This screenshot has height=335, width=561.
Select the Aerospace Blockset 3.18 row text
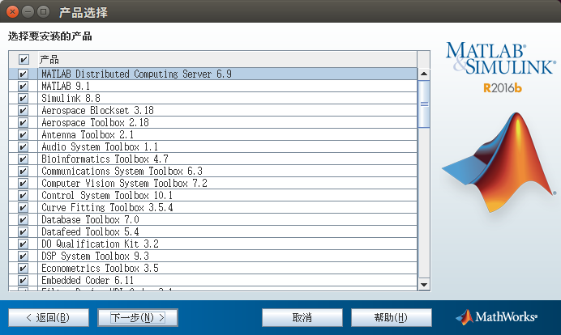pos(97,110)
